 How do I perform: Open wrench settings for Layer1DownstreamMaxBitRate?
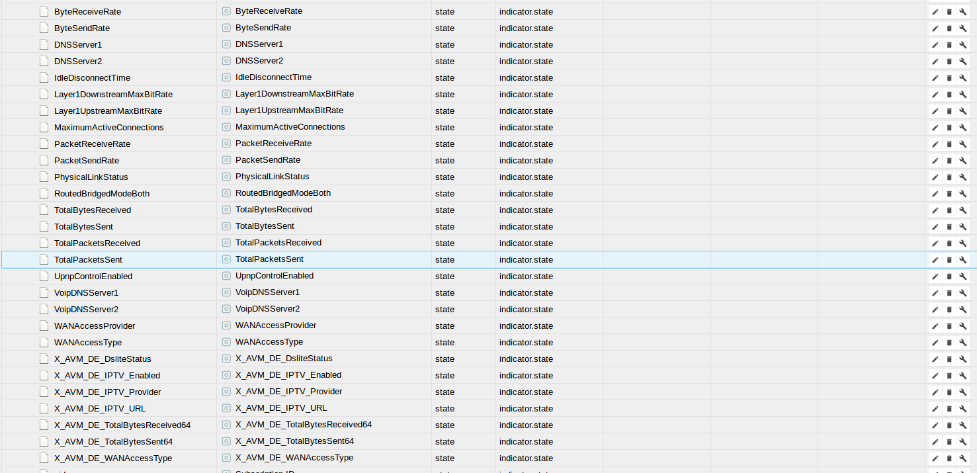click(962, 95)
